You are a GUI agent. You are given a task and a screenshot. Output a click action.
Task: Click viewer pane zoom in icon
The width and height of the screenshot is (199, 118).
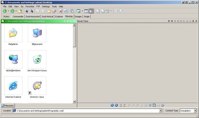pos(181,21)
